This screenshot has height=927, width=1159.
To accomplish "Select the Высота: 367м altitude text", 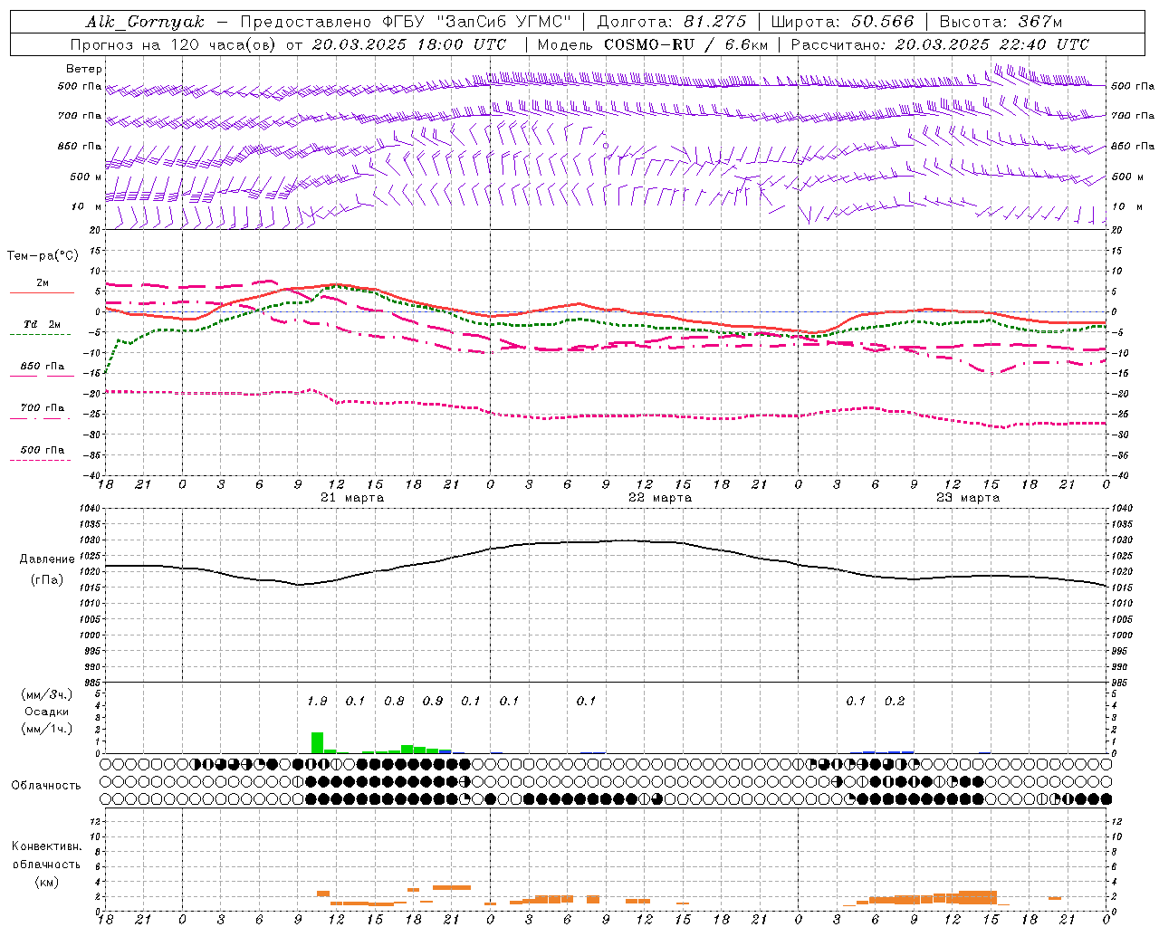I will 1001,22.
